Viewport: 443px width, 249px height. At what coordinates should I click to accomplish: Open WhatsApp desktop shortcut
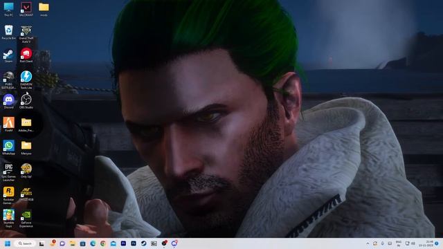click(8, 147)
